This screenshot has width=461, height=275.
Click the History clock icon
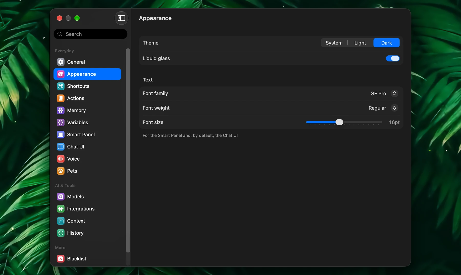coord(61,233)
